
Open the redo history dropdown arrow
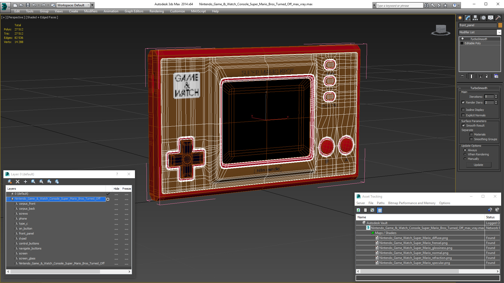click(x=48, y=5)
